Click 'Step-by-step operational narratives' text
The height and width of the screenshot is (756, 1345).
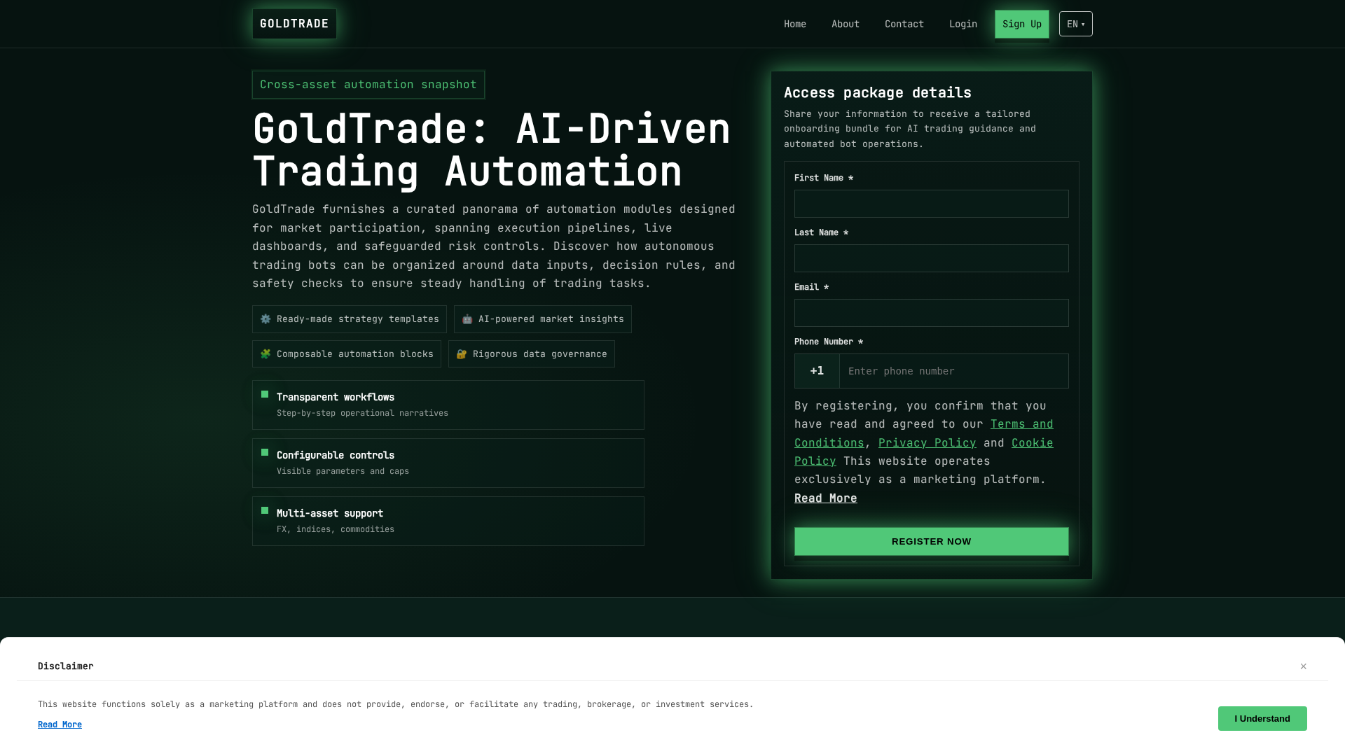coord(362,413)
